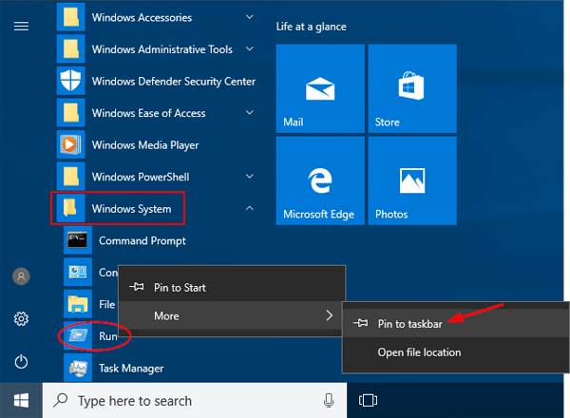Open the Mail tile

click(x=318, y=89)
